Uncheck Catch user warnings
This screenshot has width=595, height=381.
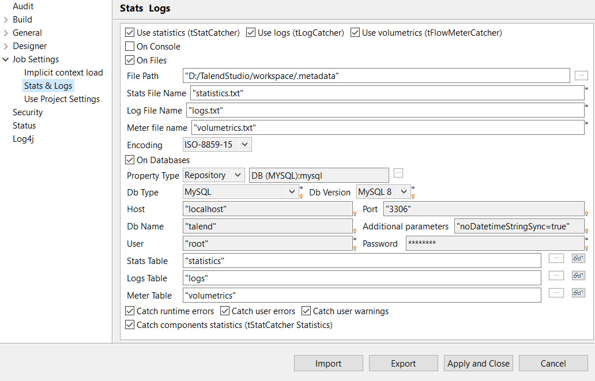tap(306, 311)
